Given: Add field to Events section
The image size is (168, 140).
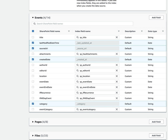Looking at the screenshot, I should [156, 17].
